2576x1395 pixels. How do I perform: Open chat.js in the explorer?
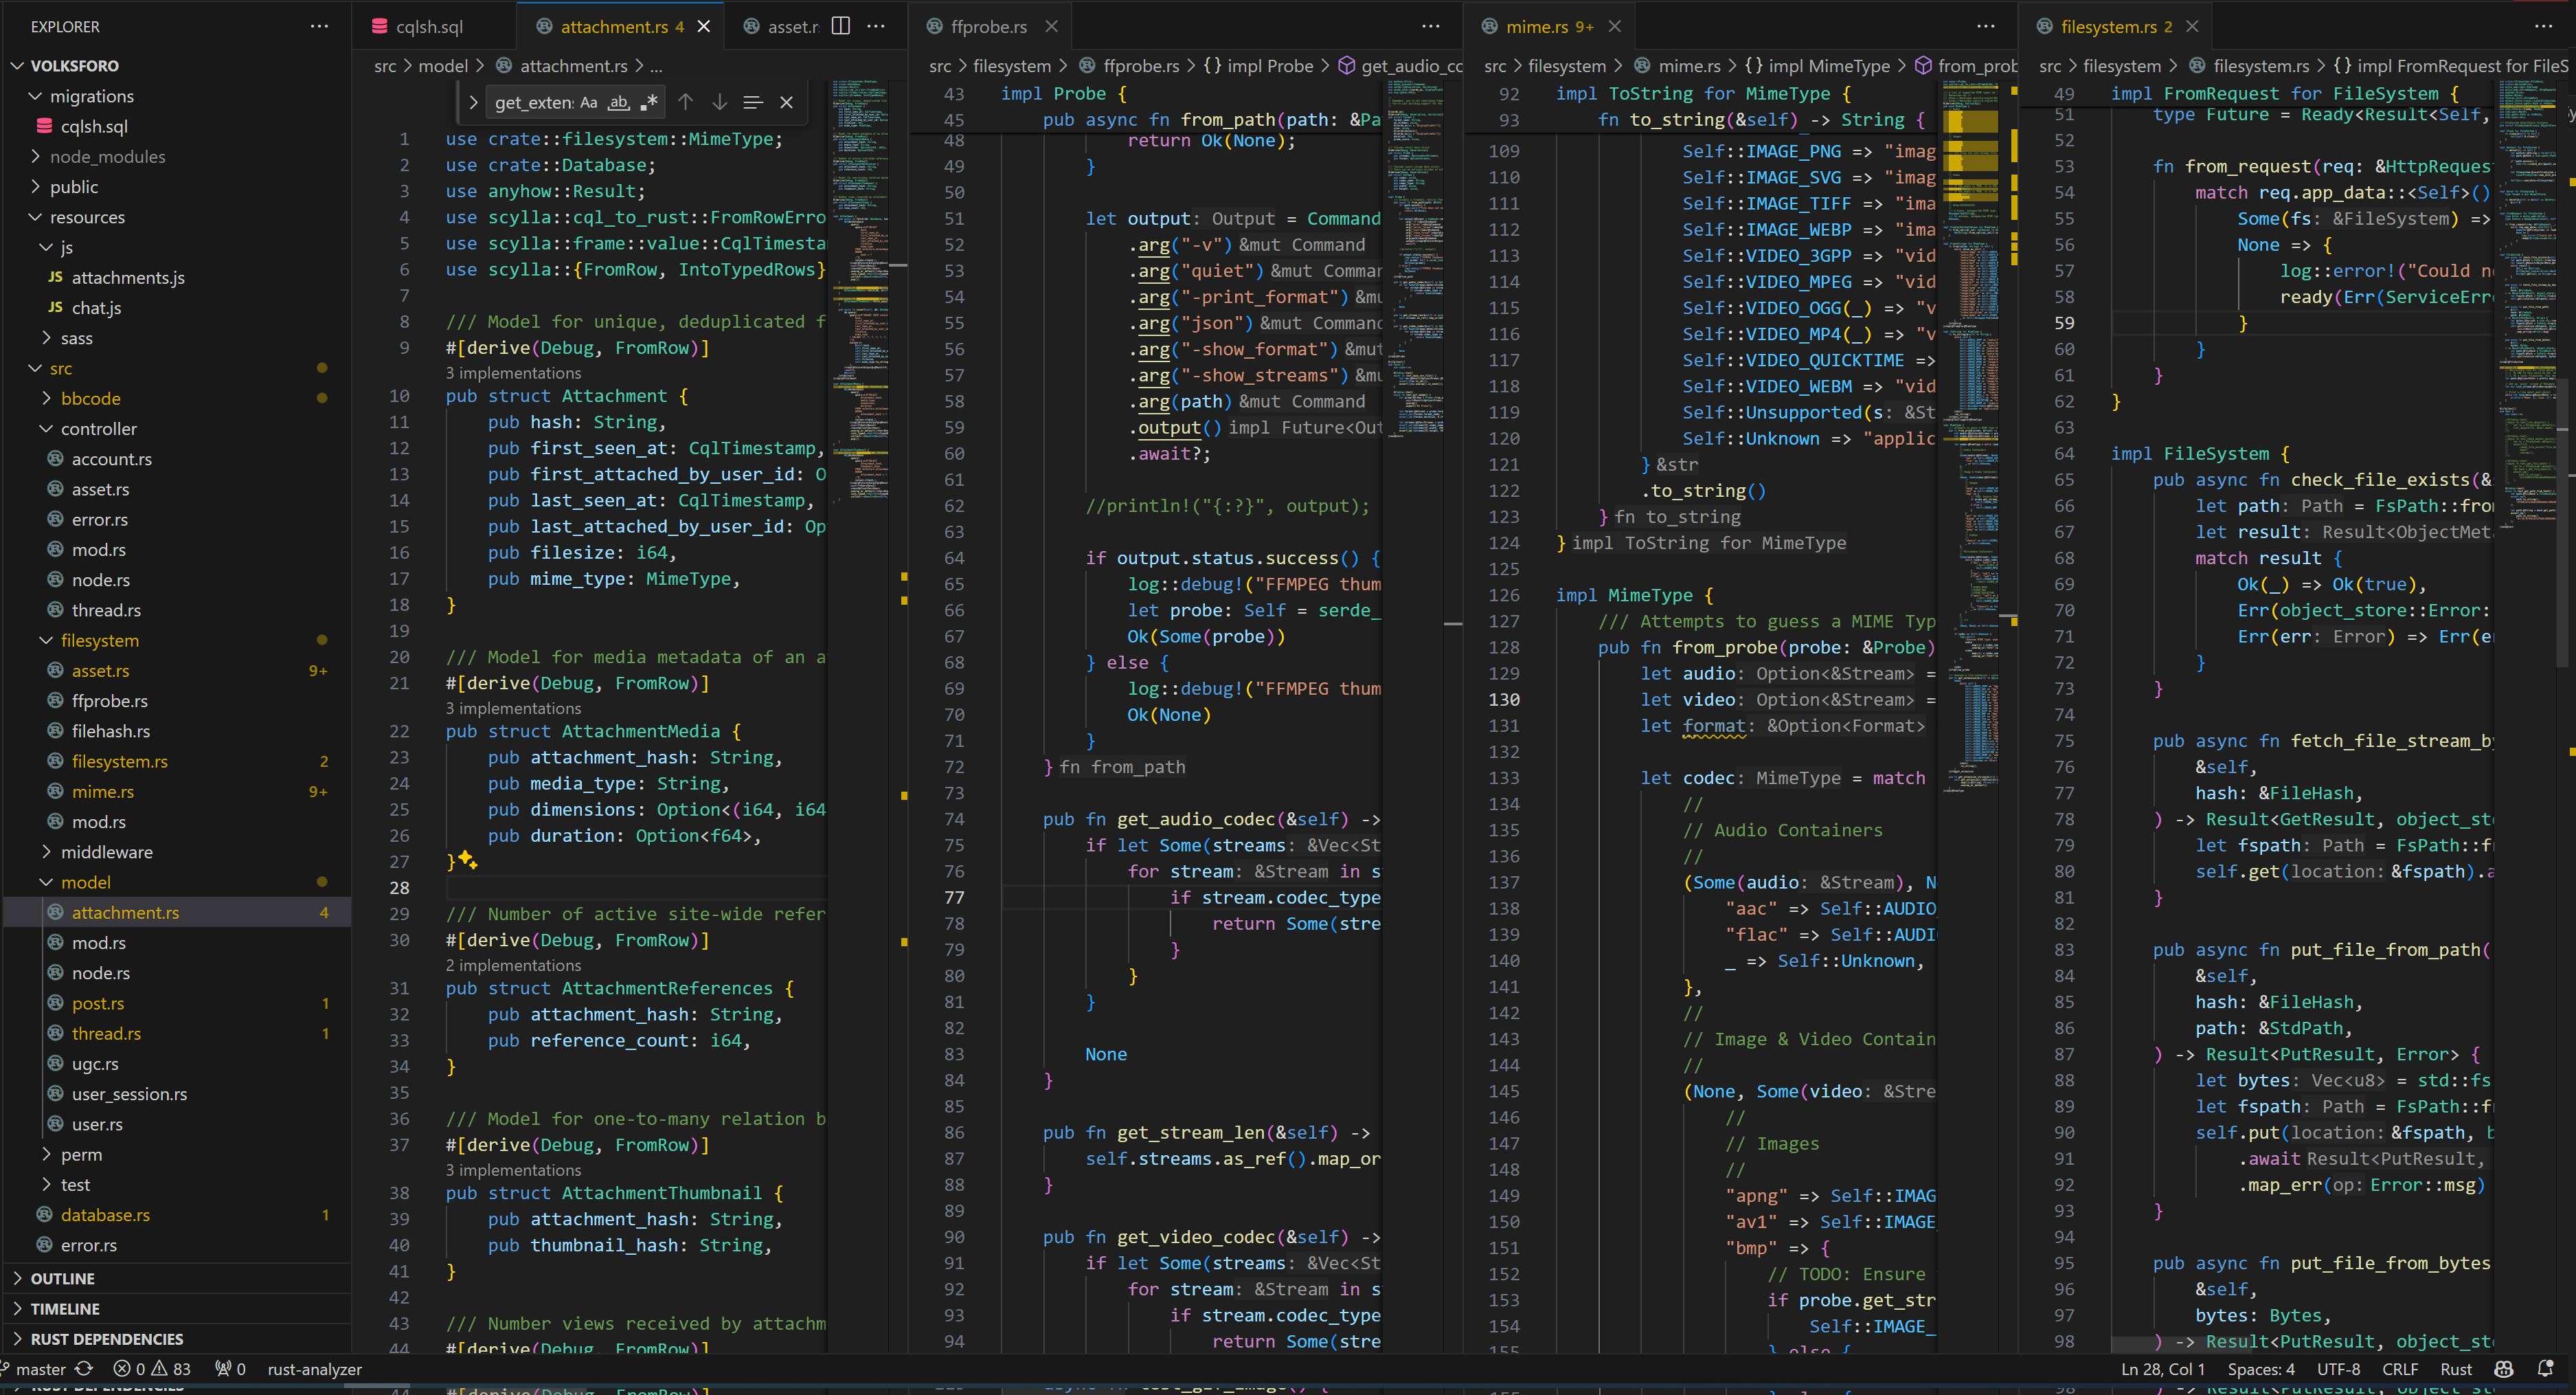[x=176, y=307]
